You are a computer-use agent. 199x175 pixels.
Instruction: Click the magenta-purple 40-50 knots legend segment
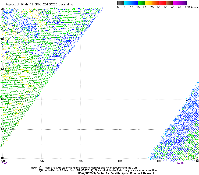(180, 3)
